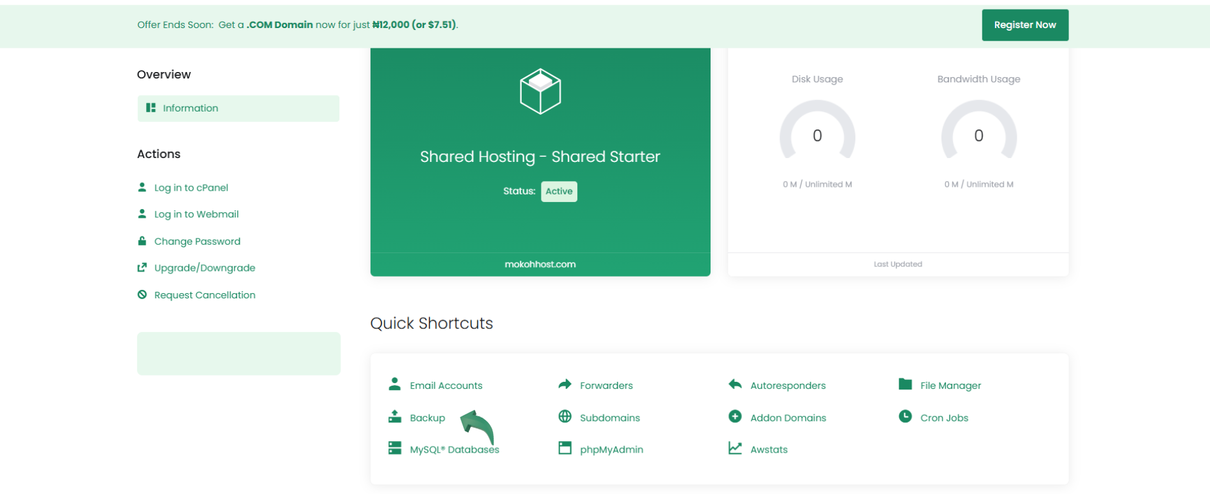Open the Forwarders shortcut
The height and width of the screenshot is (494, 1210).
(x=606, y=386)
